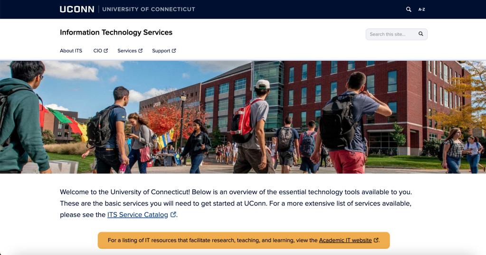Click the external-link icon beside Services

coord(141,51)
